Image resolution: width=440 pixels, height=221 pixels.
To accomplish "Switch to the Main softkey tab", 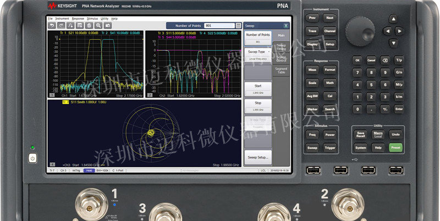I will (x=281, y=35).
